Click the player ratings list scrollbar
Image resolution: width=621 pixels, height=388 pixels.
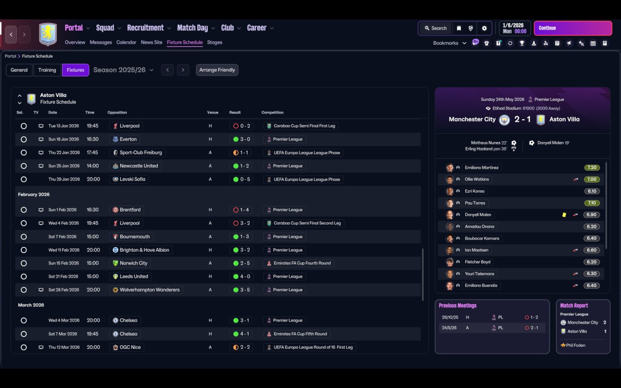tap(607, 206)
